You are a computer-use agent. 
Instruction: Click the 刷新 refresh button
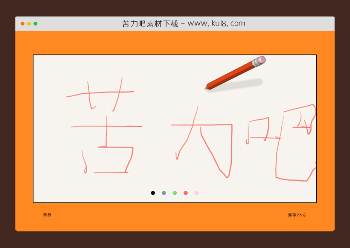[47, 215]
